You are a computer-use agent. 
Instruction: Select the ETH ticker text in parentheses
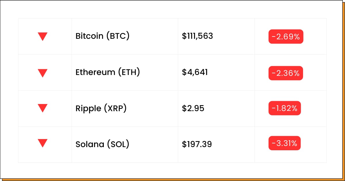click(129, 72)
